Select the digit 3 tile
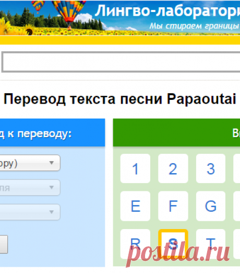 click(x=211, y=168)
